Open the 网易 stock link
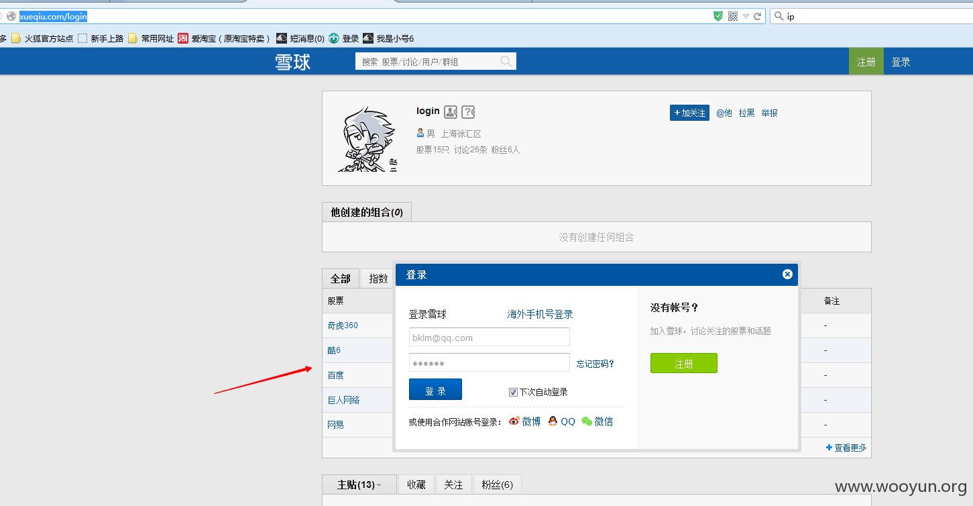 (335, 425)
